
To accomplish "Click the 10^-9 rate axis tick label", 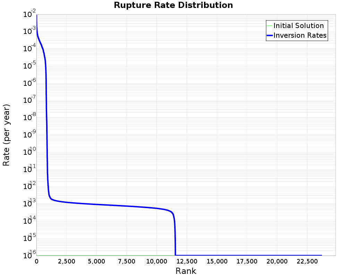I will click(x=29, y=134).
